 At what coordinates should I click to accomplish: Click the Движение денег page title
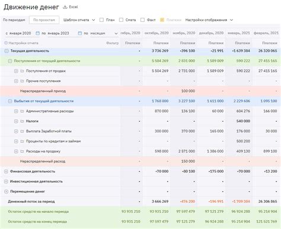coord(31,7)
